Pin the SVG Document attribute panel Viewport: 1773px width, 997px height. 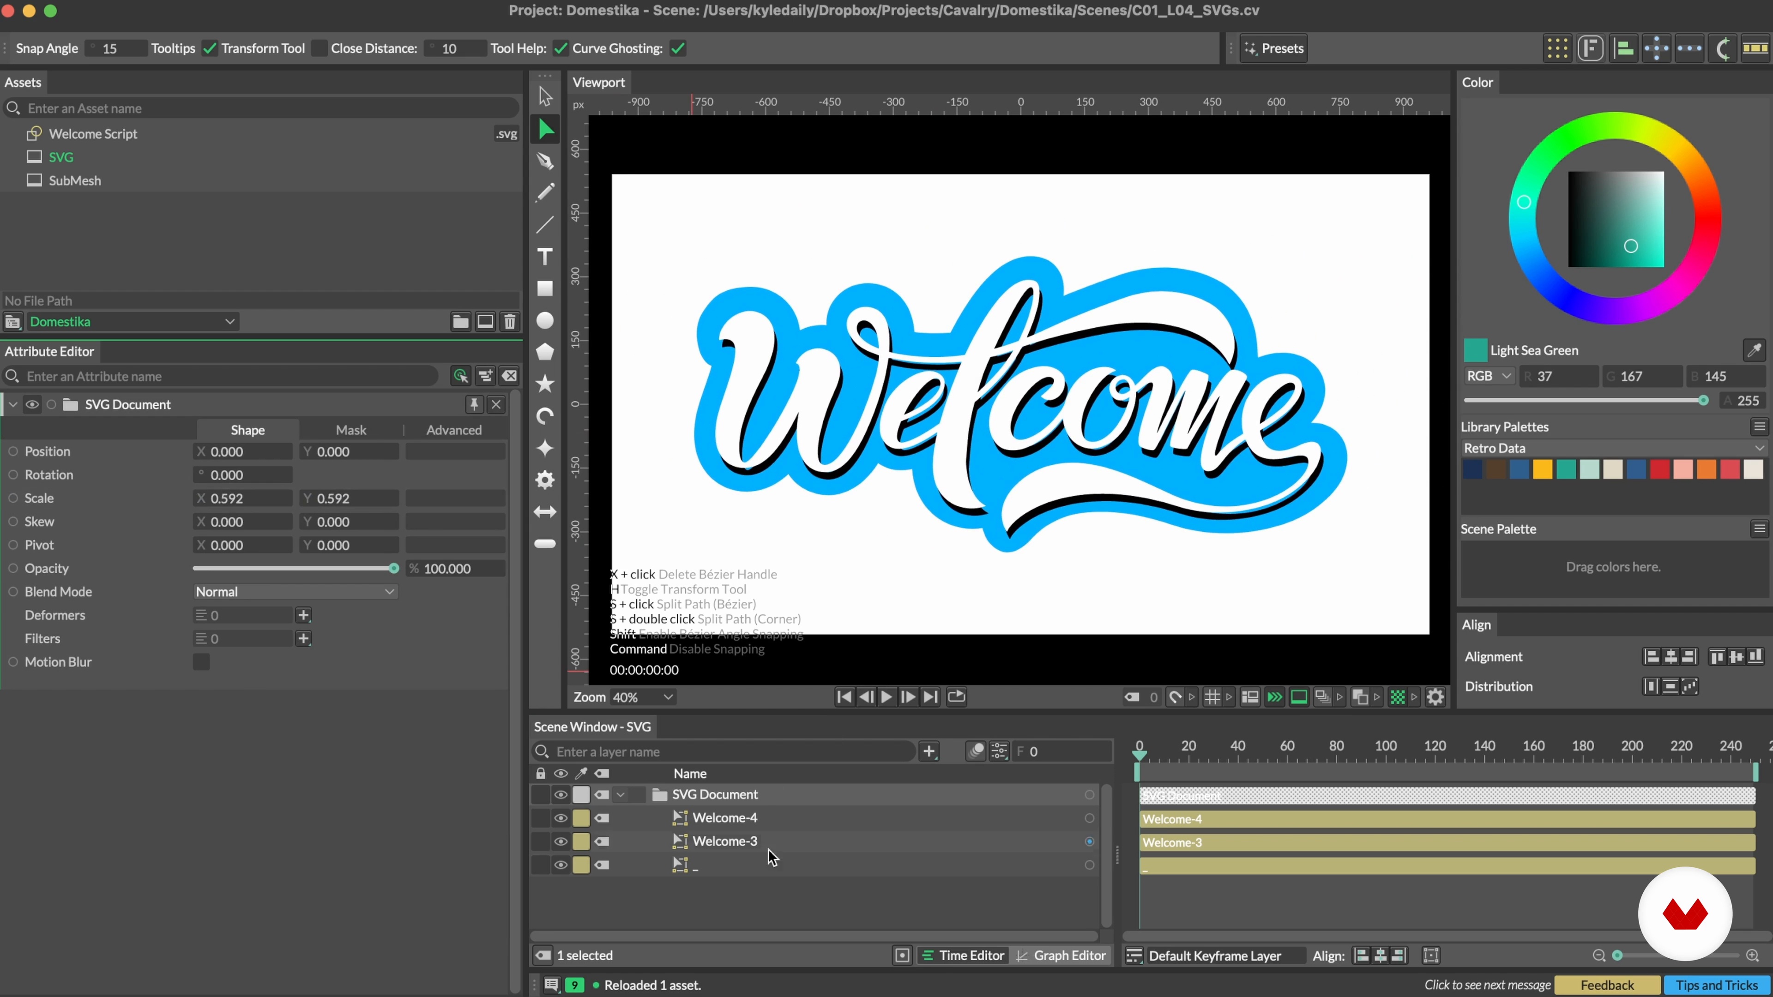pyautogui.click(x=474, y=405)
